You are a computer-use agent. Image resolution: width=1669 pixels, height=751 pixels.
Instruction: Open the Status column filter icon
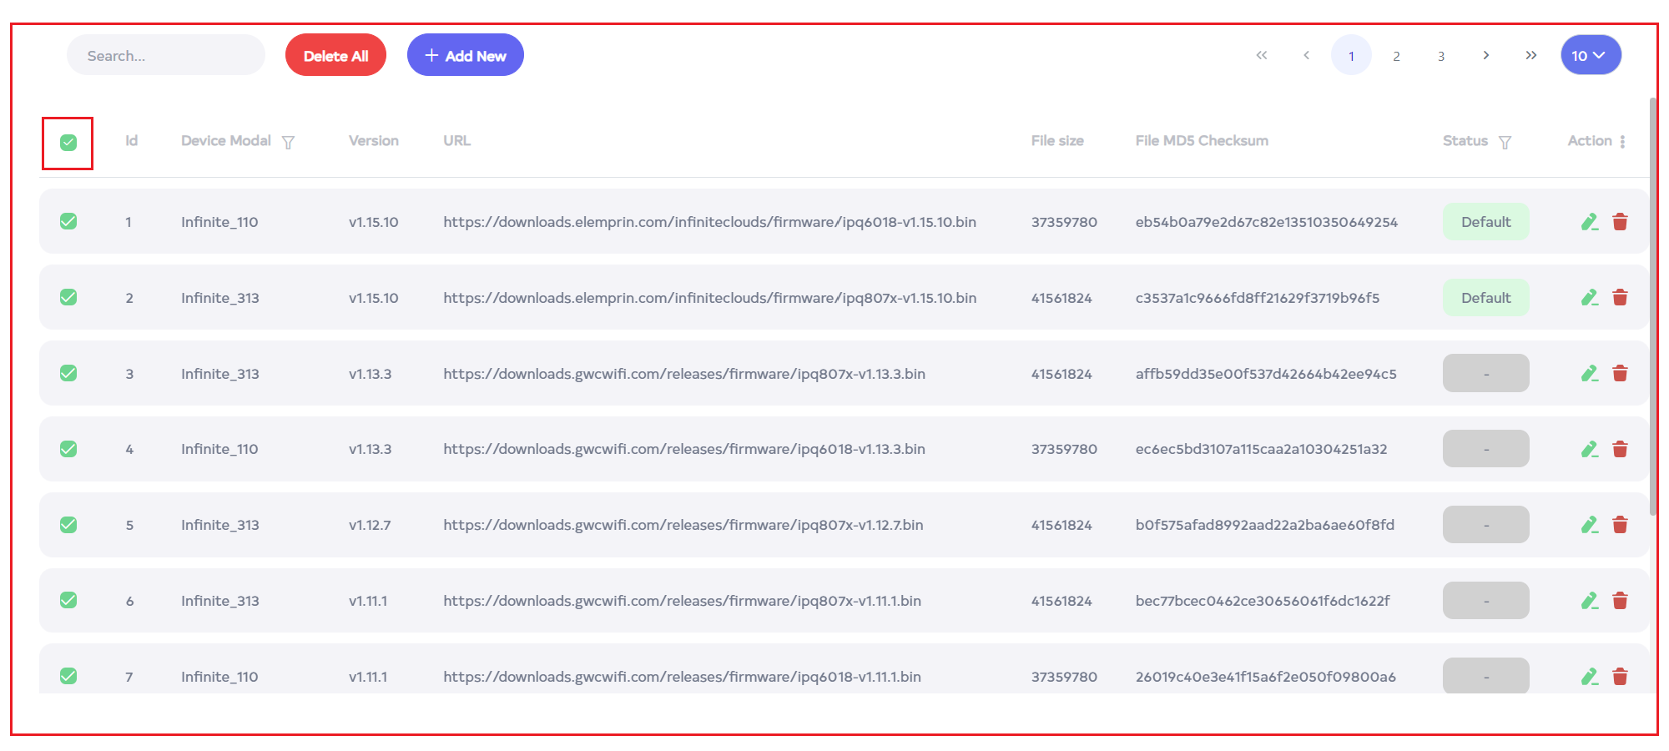[x=1505, y=143]
